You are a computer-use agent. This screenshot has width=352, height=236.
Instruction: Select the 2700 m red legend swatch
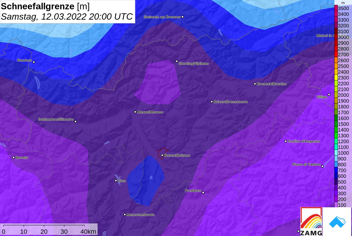(x=336, y=54)
